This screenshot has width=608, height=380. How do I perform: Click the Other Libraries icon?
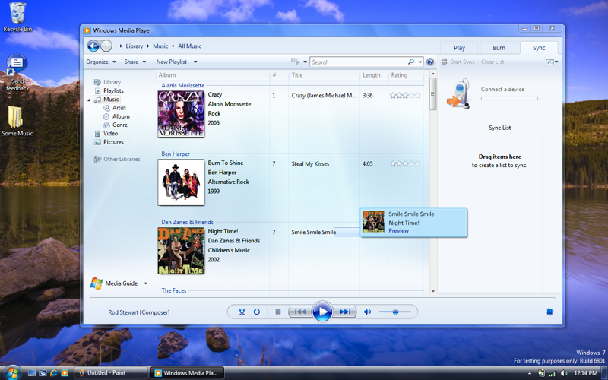(x=97, y=159)
